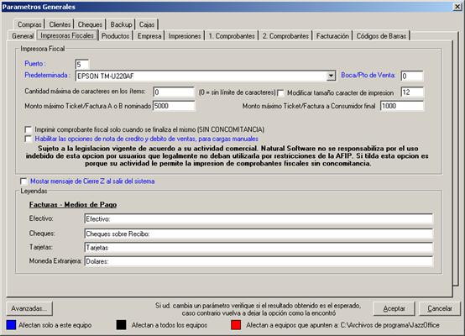Click the black legend color square
The height and width of the screenshot is (336, 465).
tap(121, 325)
